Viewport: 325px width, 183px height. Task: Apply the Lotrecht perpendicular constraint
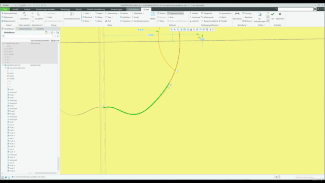coord(194,21)
